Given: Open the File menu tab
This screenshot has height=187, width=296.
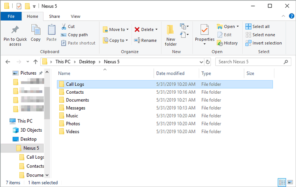Looking at the screenshot, I should click(x=11, y=16).
